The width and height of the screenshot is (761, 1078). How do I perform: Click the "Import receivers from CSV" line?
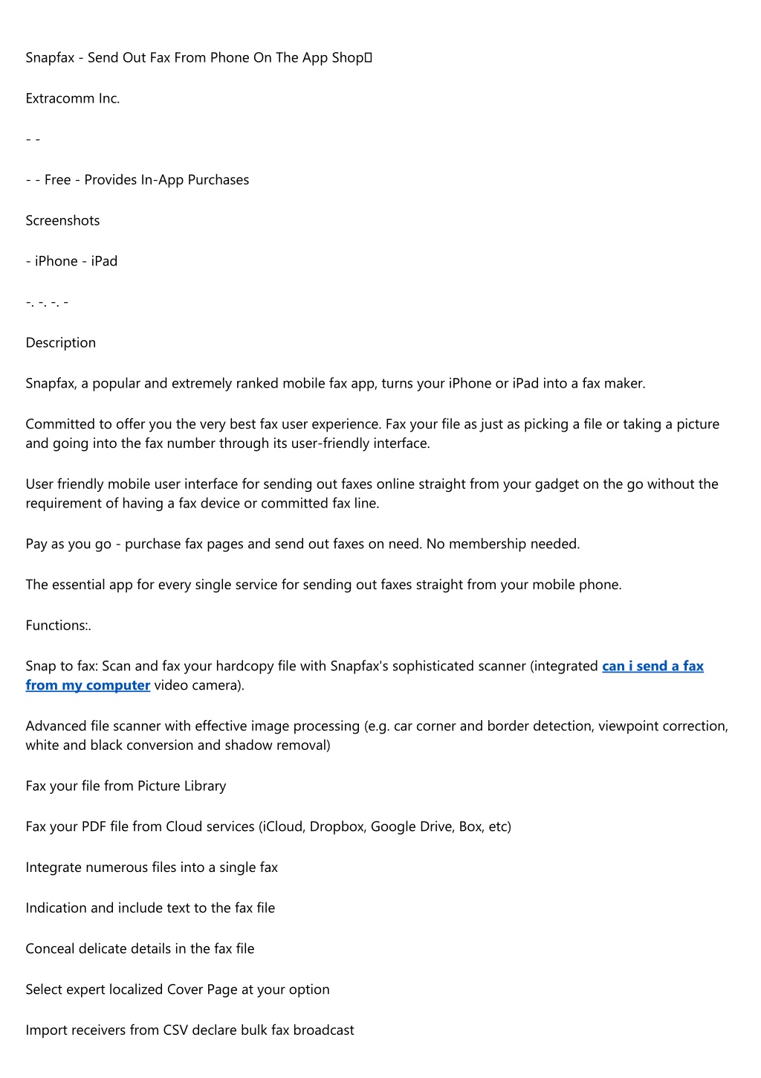point(190,1030)
